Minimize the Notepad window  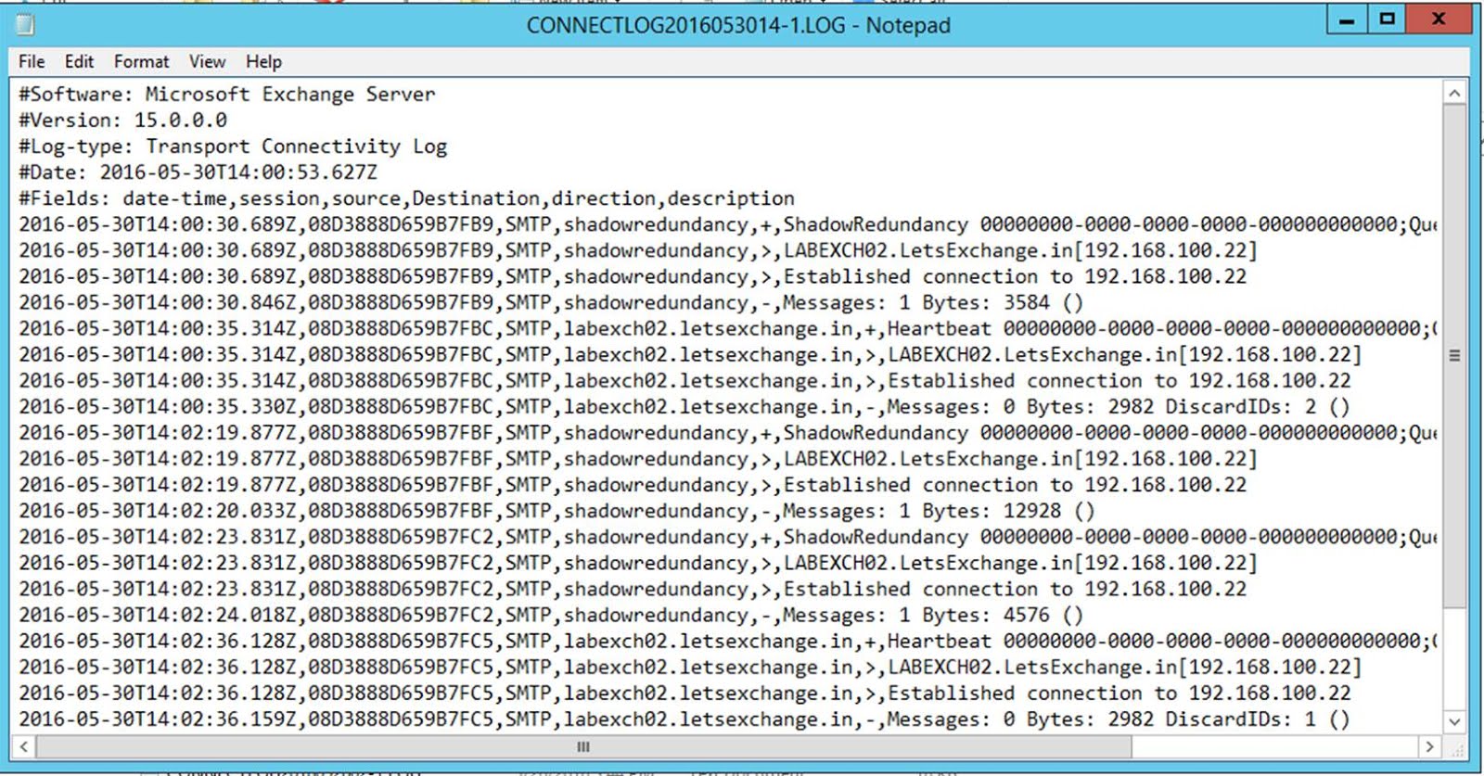[x=1348, y=19]
